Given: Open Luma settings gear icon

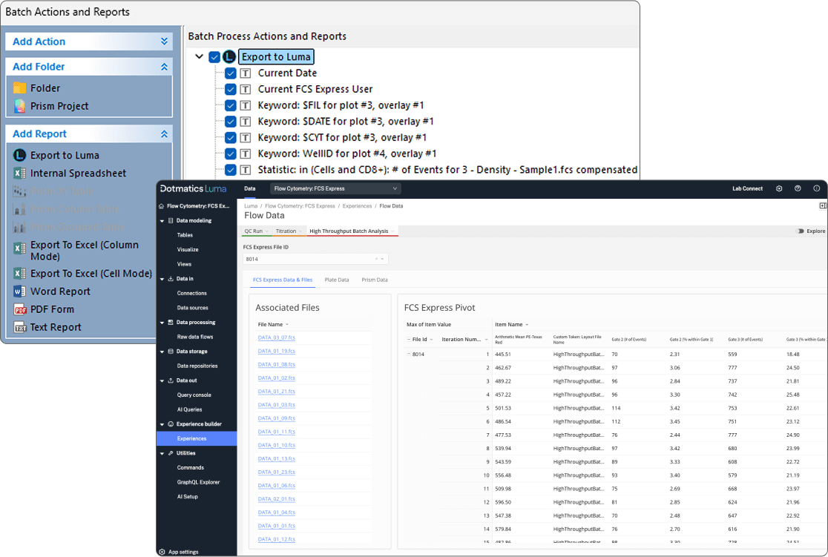Looking at the screenshot, I should (x=779, y=189).
